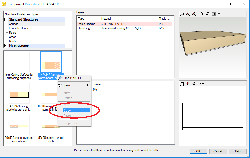Viewport: 250px width, 158px height.
Task: Click the Cut context menu entry
Action: (x=66, y=105)
